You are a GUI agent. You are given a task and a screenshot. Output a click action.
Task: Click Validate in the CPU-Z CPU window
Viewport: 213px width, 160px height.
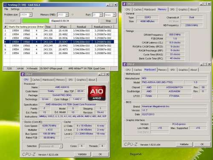pyautogui.click(x=82, y=154)
